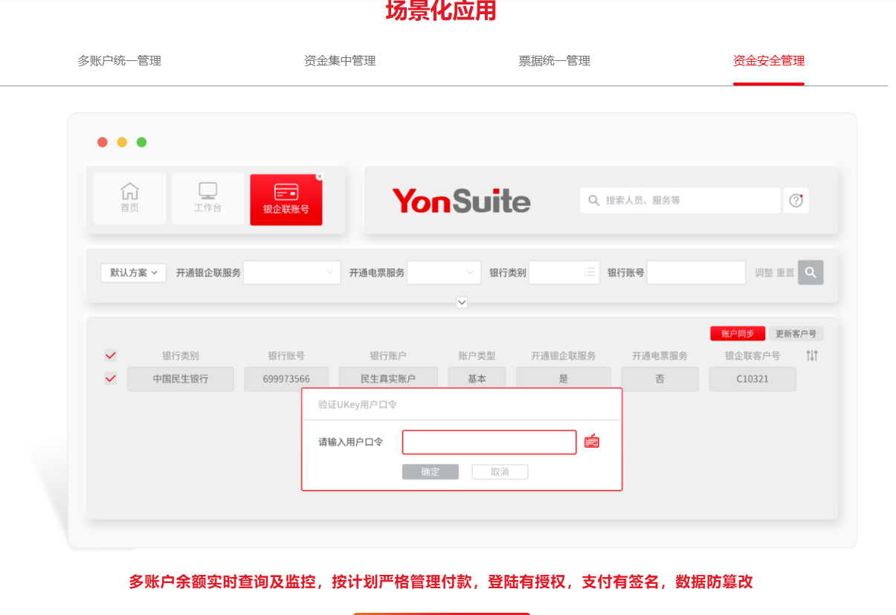Open the on-screen keyboard icon
The height and width of the screenshot is (615, 896).
click(592, 442)
